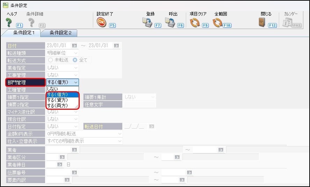Click the 閉じる door icon

click(262, 23)
